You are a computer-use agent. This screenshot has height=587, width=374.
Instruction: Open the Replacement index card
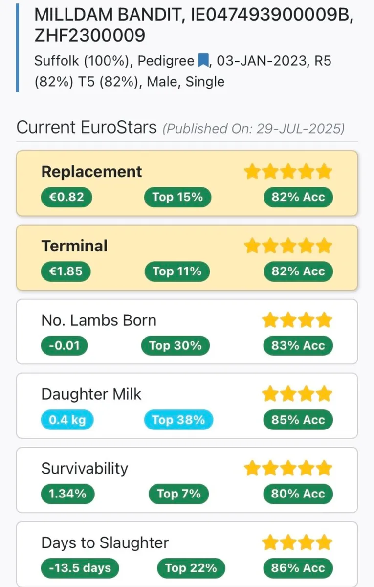tap(187, 183)
